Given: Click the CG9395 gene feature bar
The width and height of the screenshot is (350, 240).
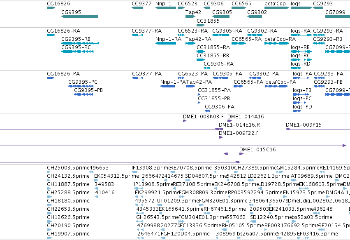Looking at the screenshot, I should point(80,16).
